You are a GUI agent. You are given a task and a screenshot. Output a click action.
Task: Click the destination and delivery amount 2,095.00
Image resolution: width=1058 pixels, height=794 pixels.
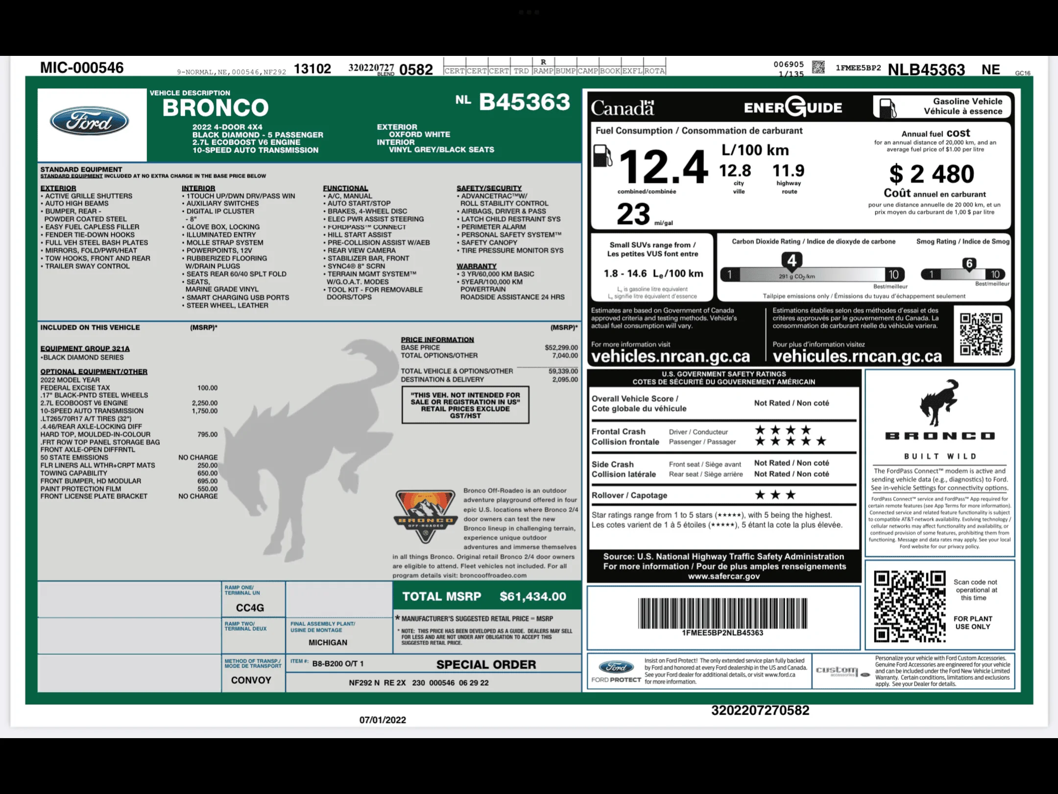[565, 379]
